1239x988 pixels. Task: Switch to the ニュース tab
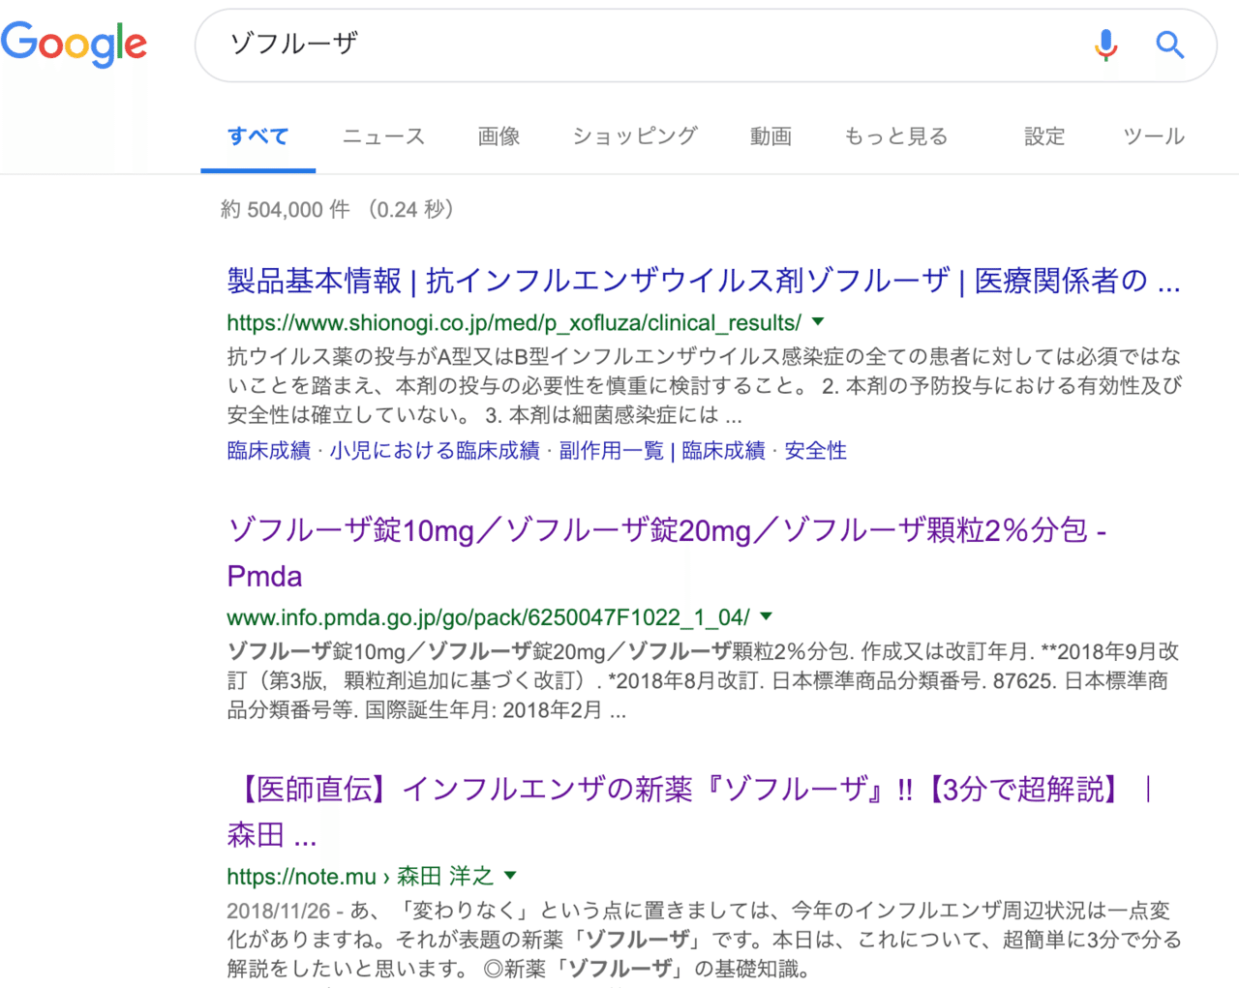pos(383,136)
